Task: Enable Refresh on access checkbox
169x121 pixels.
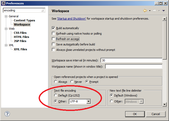Action: [x=54, y=39]
